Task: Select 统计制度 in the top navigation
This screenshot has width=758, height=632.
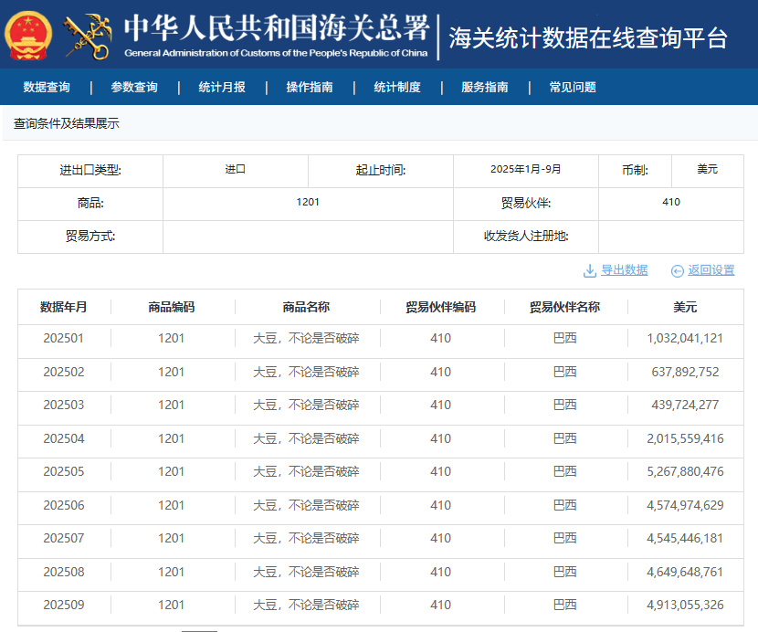Action: (397, 88)
